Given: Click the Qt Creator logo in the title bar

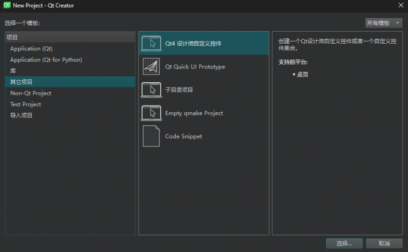Looking at the screenshot, I should 7,5.
